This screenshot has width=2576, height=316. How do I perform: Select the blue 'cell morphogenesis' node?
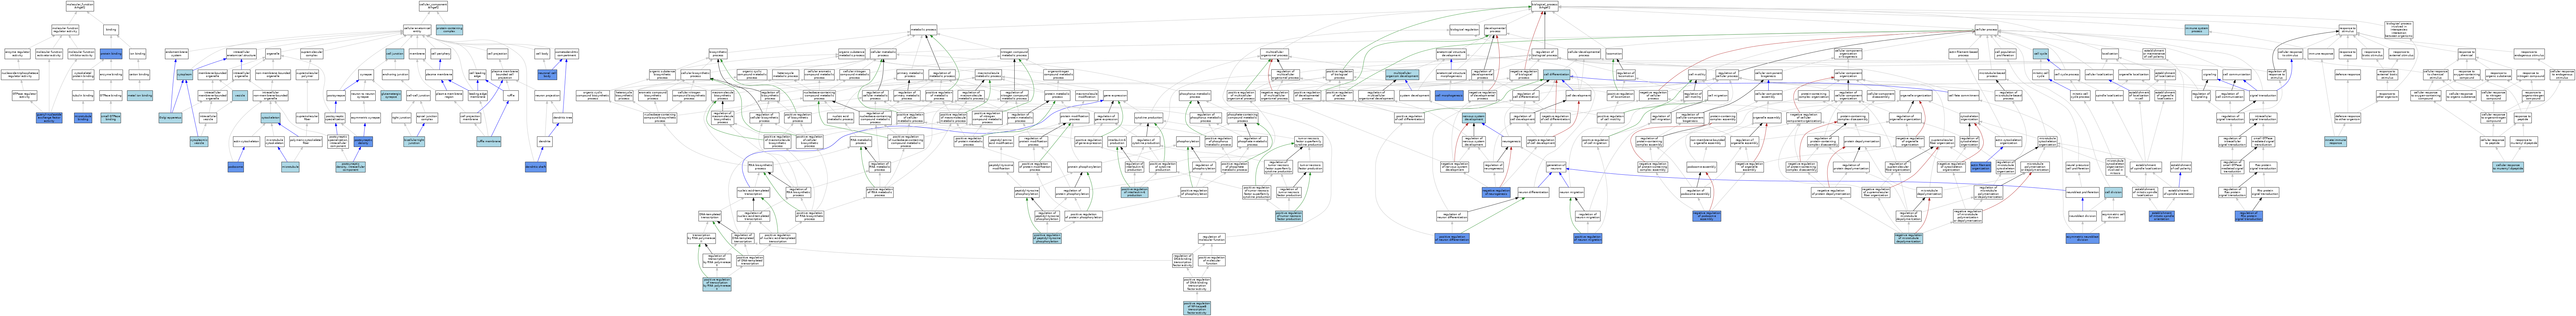pyautogui.click(x=1449, y=96)
